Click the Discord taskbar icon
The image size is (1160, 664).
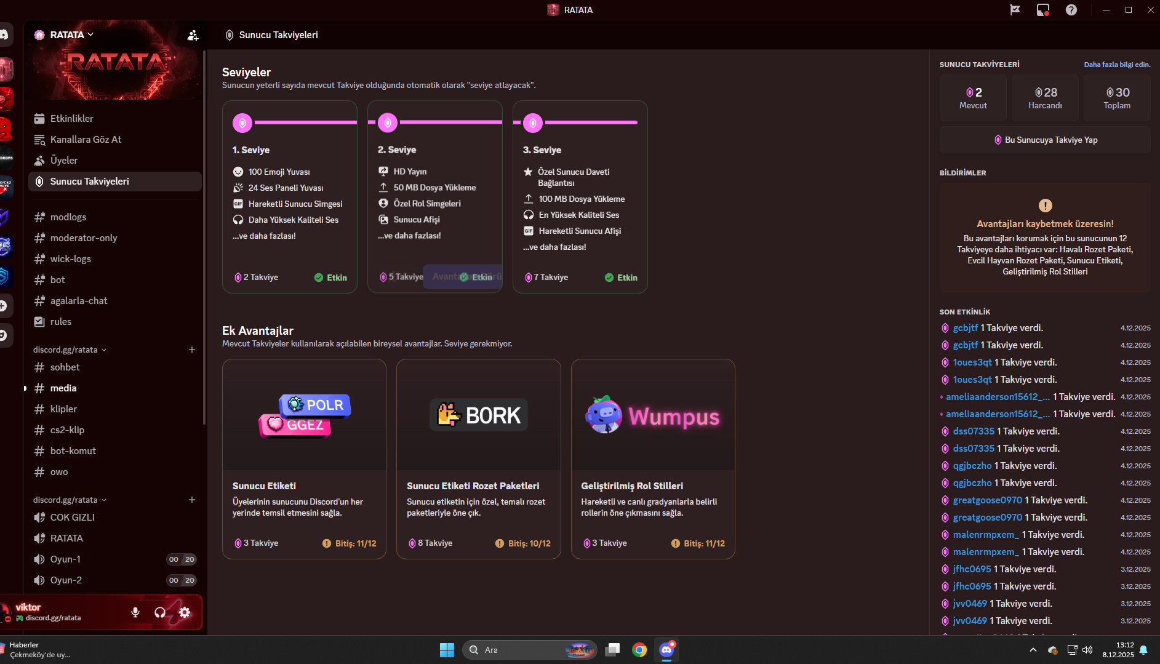point(666,650)
